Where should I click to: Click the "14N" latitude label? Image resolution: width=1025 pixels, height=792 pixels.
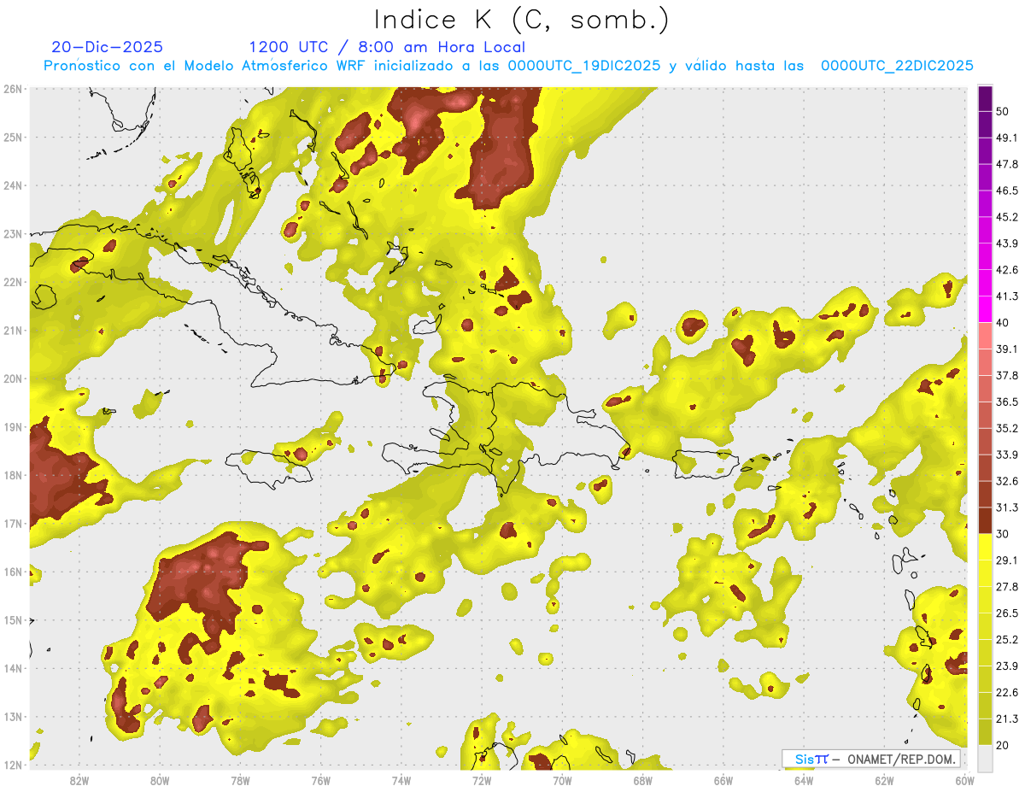(13, 668)
